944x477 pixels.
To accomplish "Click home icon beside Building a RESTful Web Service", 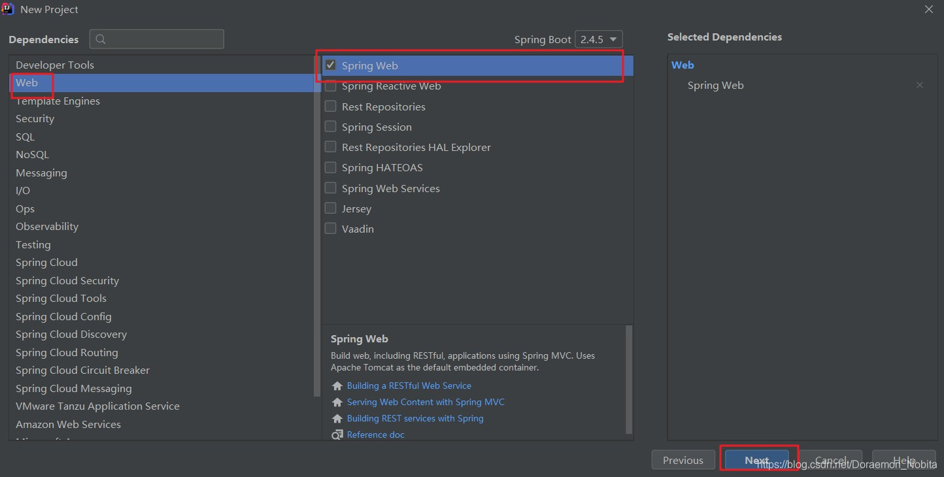I will 337,386.
